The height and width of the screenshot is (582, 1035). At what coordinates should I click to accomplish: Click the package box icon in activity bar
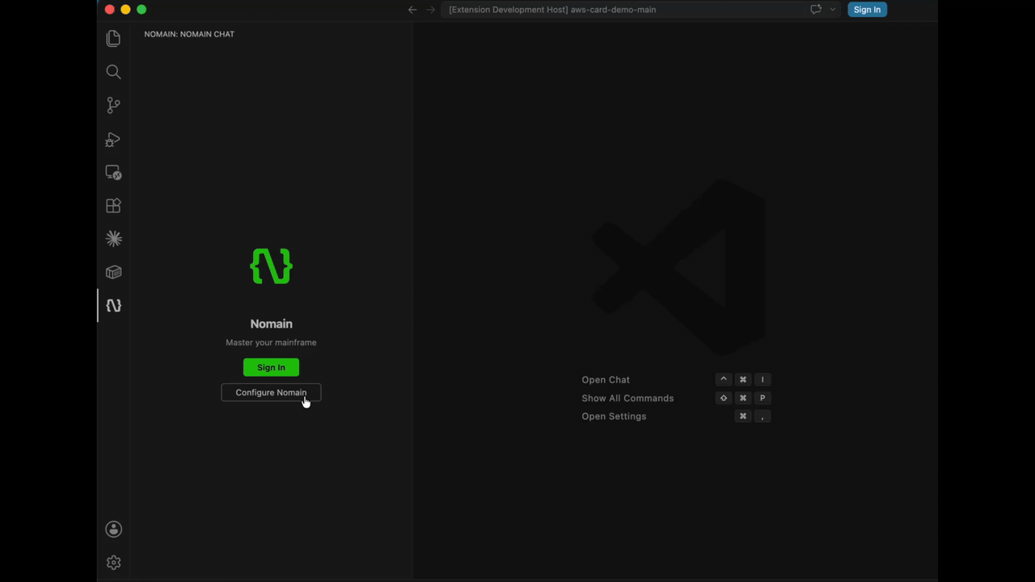[x=113, y=272]
